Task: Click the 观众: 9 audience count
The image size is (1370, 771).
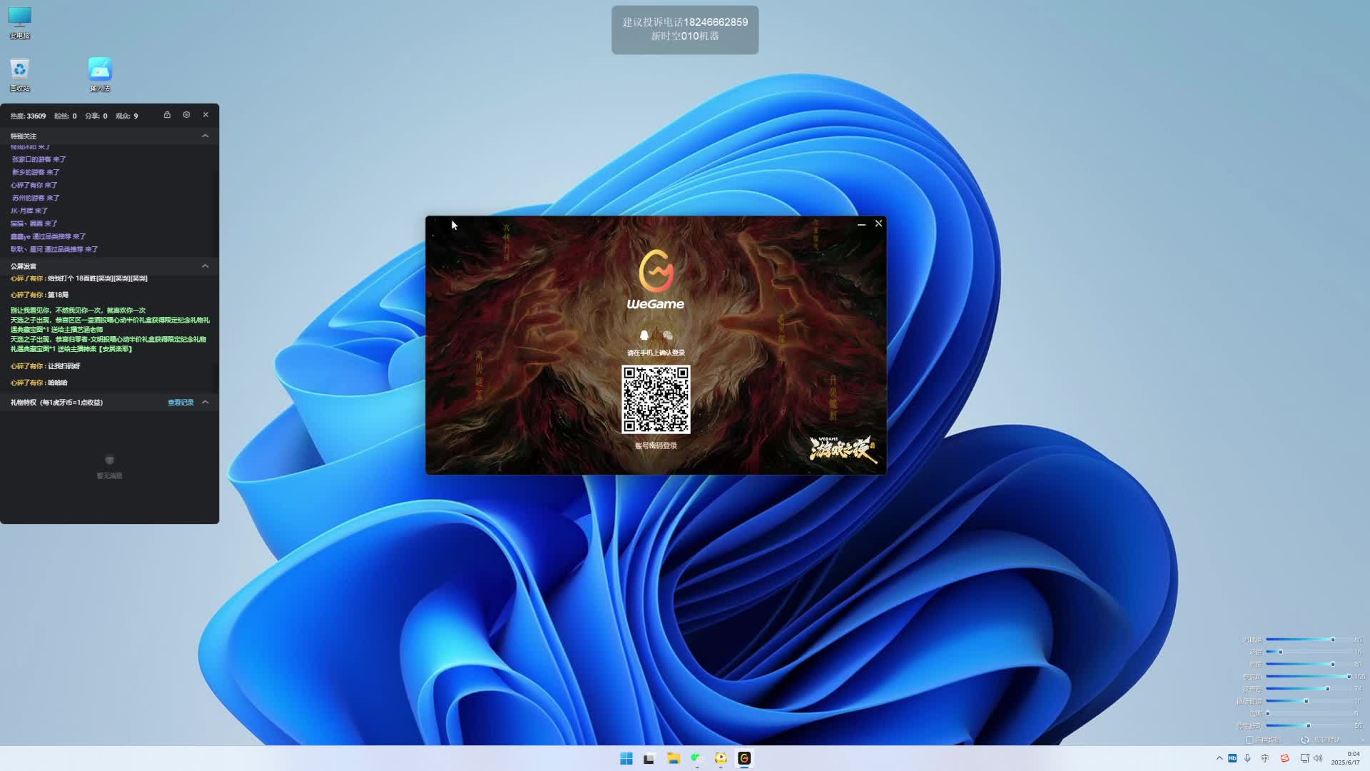Action: pyautogui.click(x=127, y=116)
